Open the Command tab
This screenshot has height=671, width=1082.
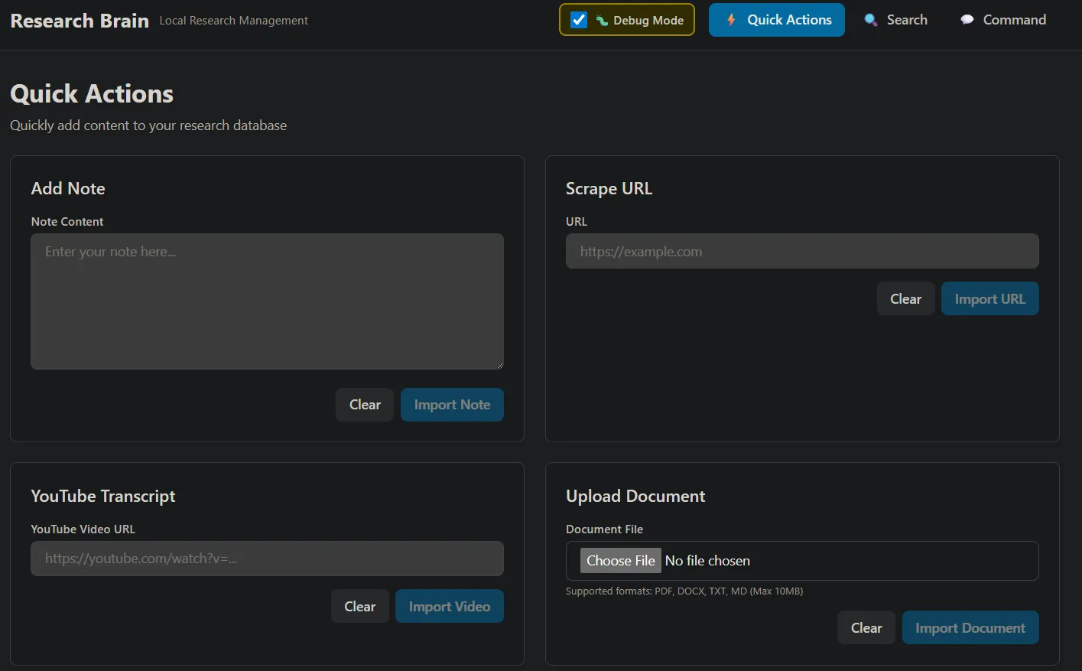1003,20
